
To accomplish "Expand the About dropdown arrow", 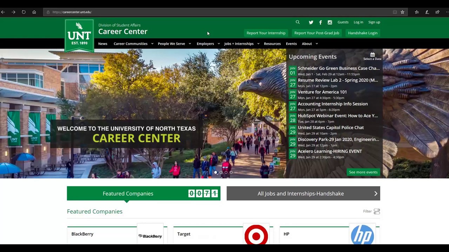I will click(x=317, y=44).
